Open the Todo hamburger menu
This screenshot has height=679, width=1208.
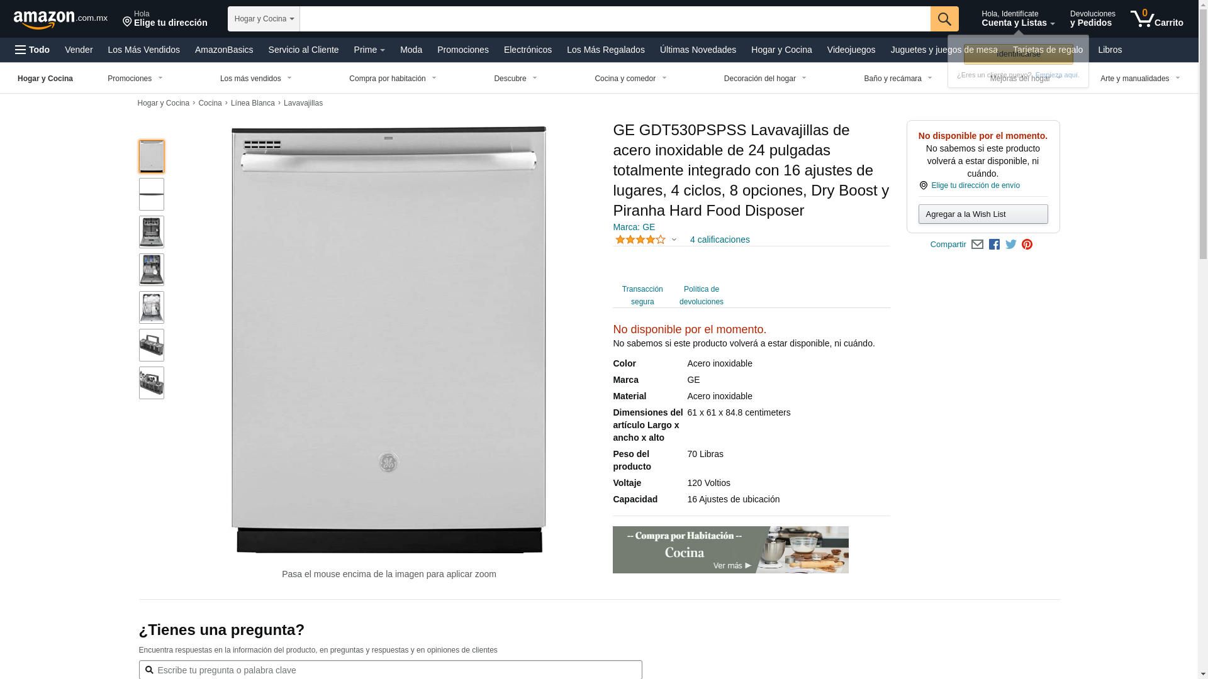click(32, 50)
